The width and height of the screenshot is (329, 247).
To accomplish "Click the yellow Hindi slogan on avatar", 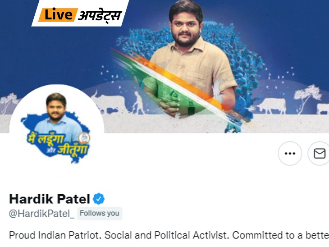I will [x=58, y=144].
